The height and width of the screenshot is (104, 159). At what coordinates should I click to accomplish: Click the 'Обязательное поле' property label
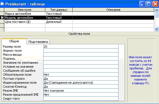[17, 75]
